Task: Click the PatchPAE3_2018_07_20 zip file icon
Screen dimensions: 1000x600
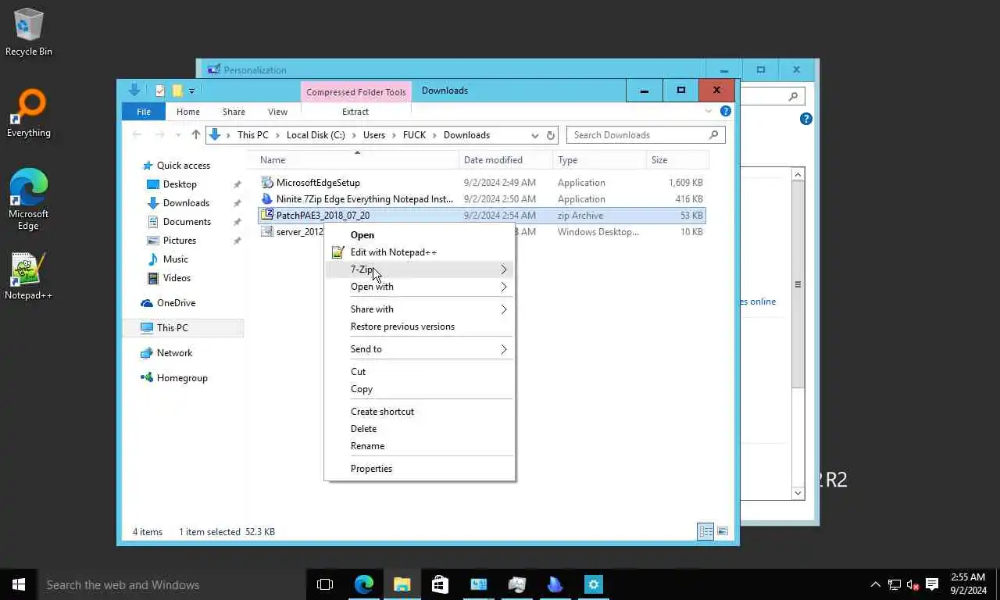Action: [267, 216]
